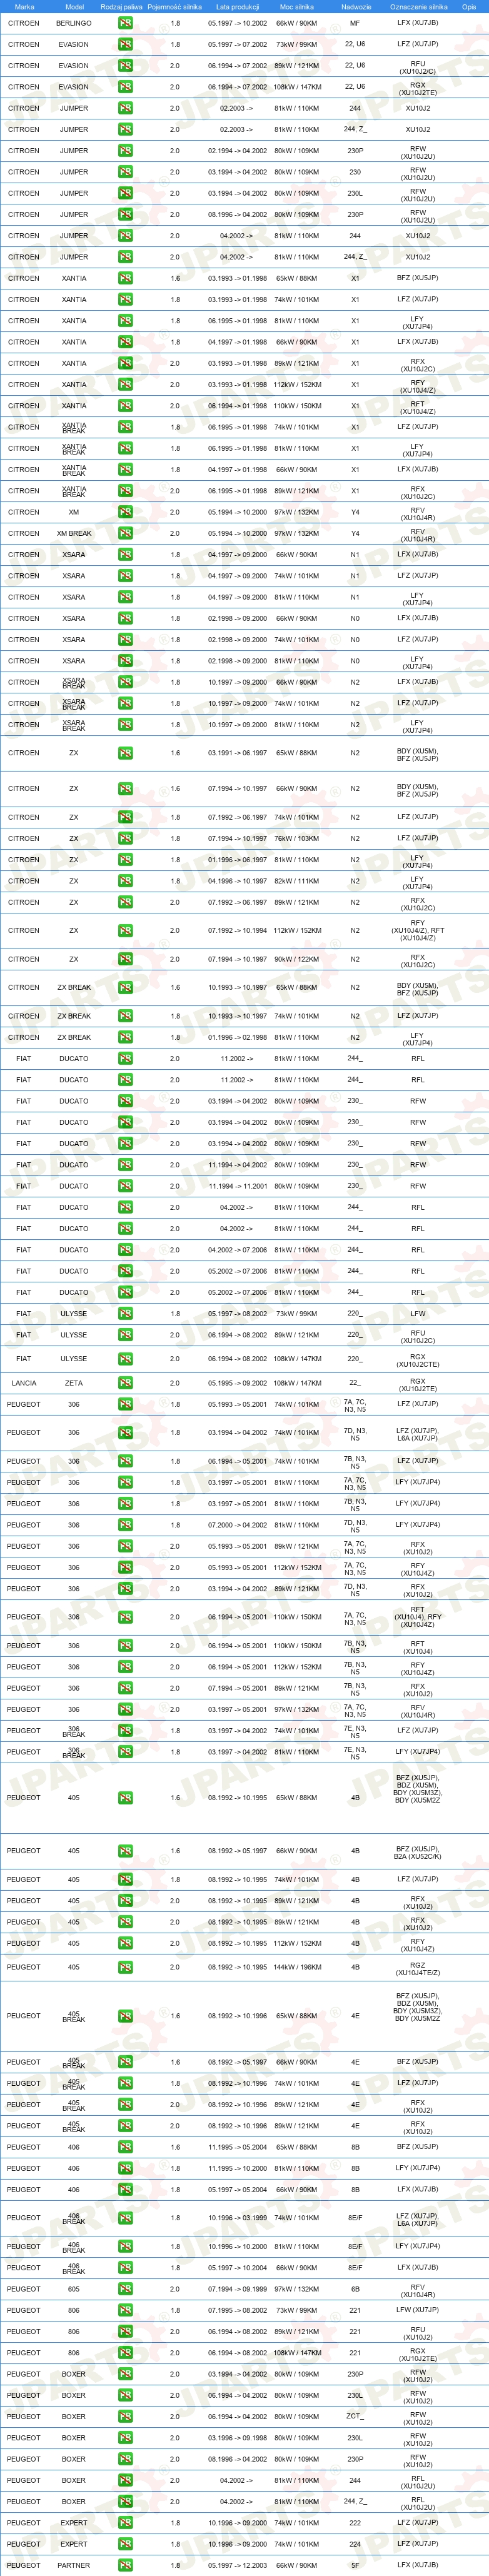Click the MF body code in Berlingo row
Viewport: 489px width, 2576px height.
pos(355,23)
